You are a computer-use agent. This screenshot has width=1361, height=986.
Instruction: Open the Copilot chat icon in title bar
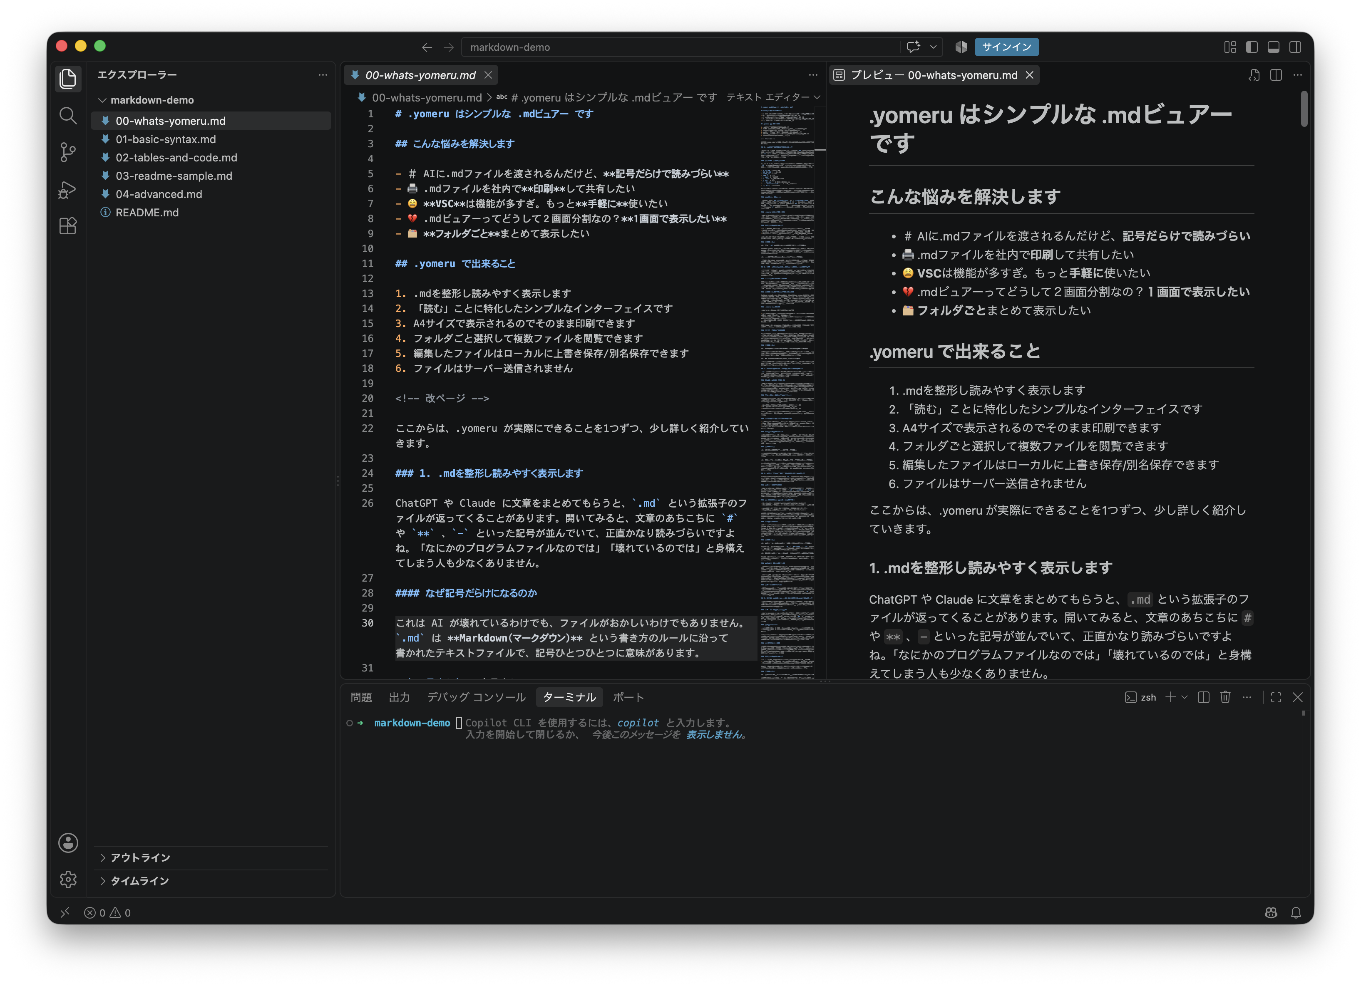(913, 47)
